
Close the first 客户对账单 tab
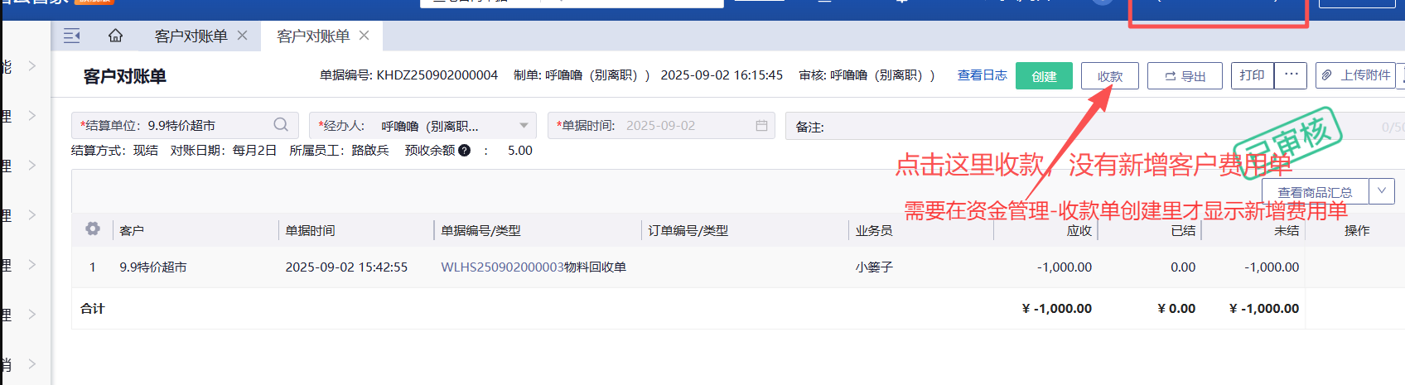pos(243,36)
